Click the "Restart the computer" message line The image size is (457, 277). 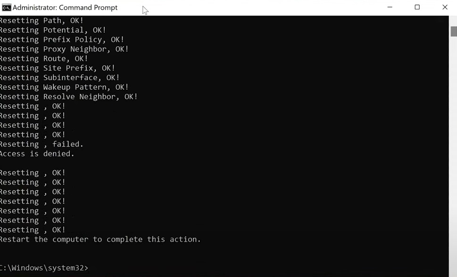coord(100,239)
